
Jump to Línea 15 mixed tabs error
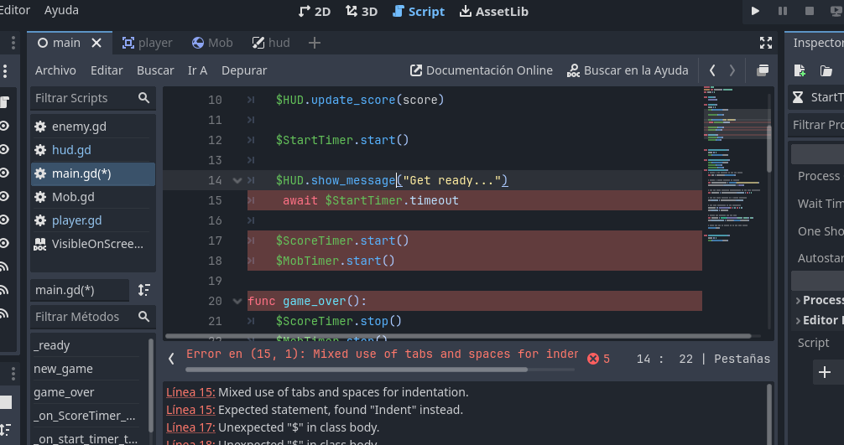190,392
